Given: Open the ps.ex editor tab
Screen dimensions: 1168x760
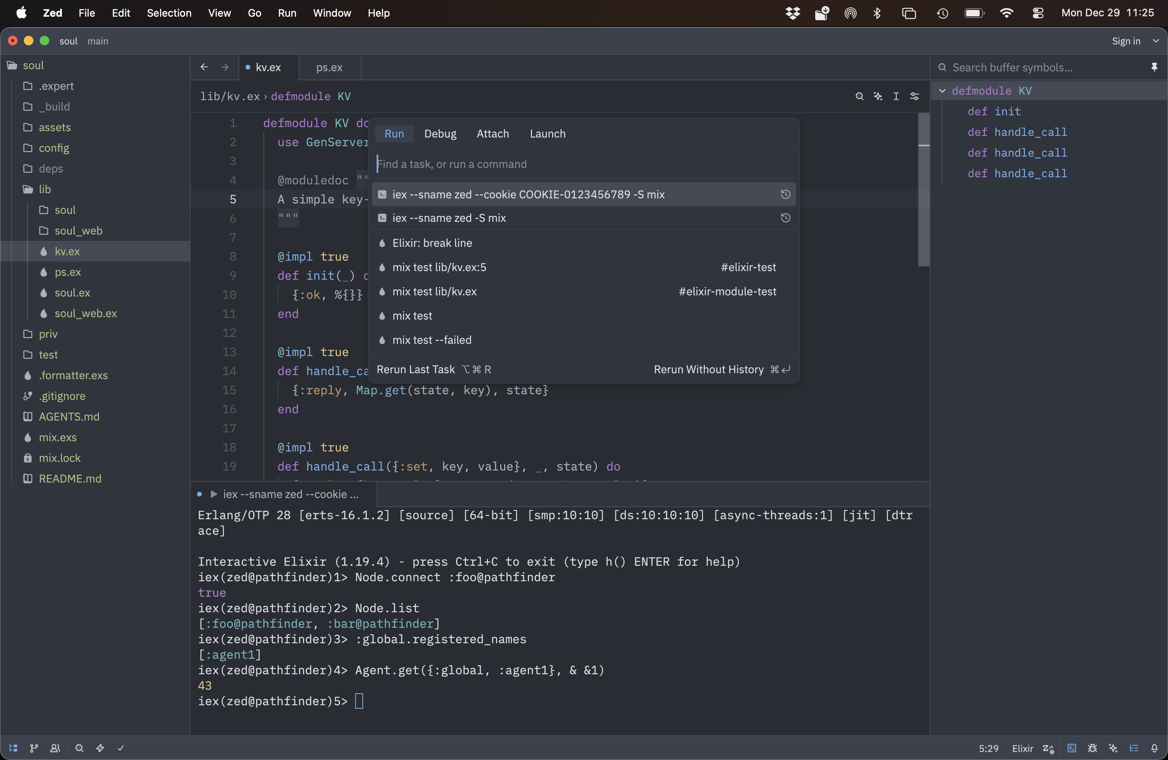Looking at the screenshot, I should 329,67.
